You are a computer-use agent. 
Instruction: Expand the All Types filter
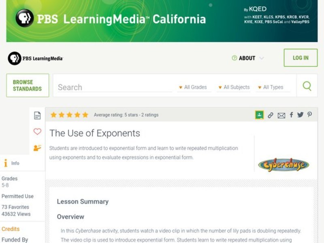tap(271, 87)
